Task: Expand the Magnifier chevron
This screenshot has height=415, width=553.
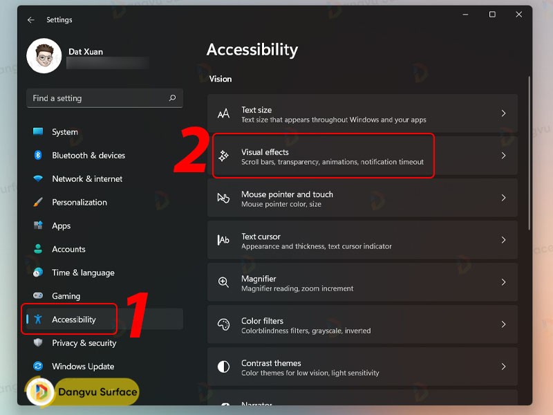Action: pyautogui.click(x=504, y=283)
